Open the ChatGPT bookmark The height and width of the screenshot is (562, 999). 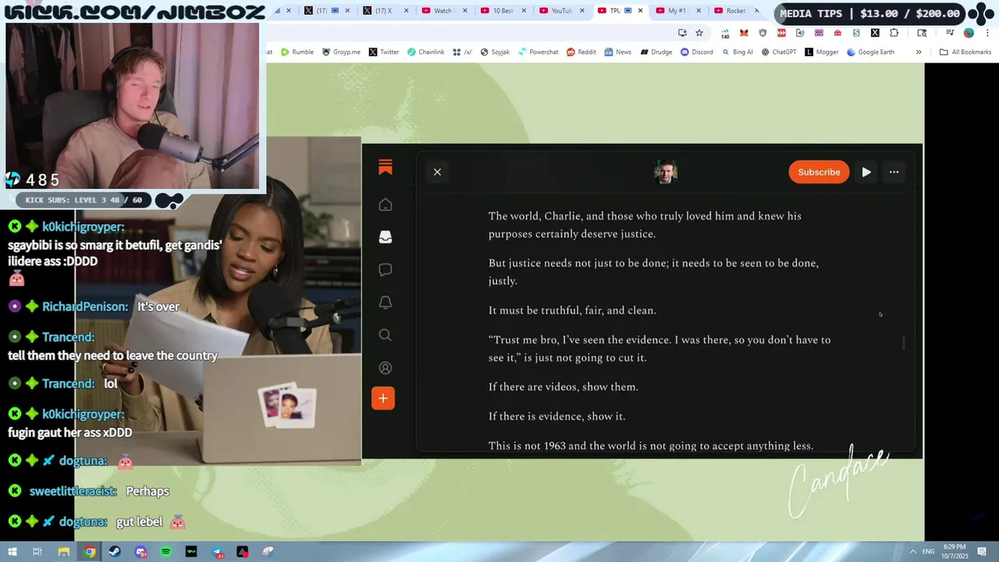(778, 52)
